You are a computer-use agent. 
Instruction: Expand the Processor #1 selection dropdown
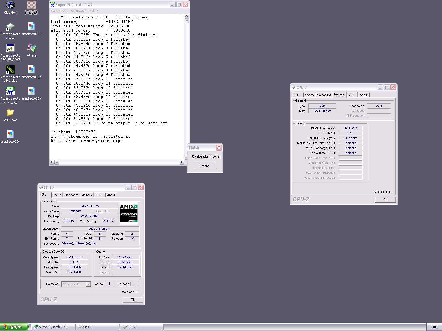point(88,284)
